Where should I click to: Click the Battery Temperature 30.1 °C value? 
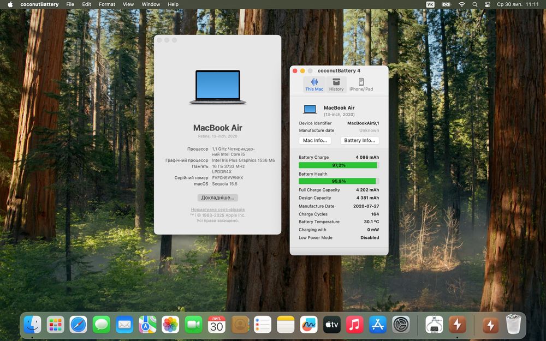[x=371, y=222]
